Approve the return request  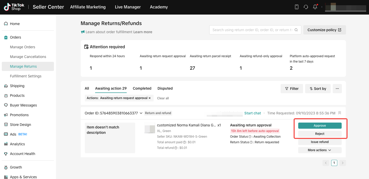click(x=320, y=126)
